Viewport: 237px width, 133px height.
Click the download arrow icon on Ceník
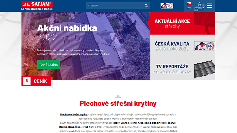[x=27, y=81]
